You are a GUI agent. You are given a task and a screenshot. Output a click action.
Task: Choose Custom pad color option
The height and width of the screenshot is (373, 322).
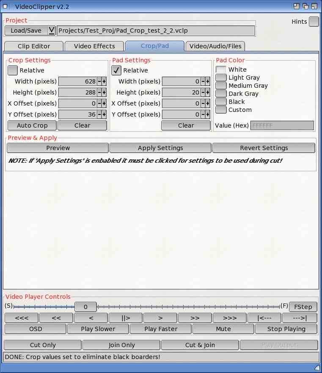221,110
